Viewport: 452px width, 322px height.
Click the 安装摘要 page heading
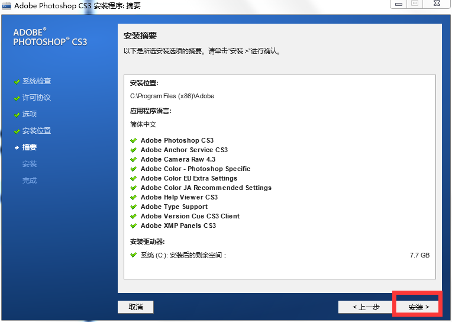[x=140, y=36]
